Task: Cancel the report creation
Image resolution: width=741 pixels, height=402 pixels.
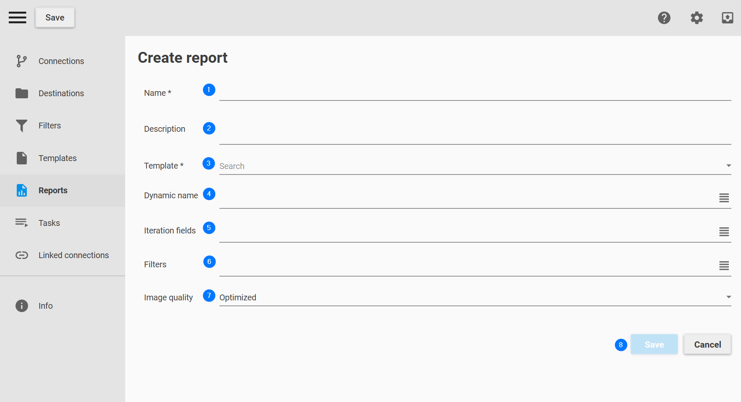Action: pyautogui.click(x=707, y=344)
